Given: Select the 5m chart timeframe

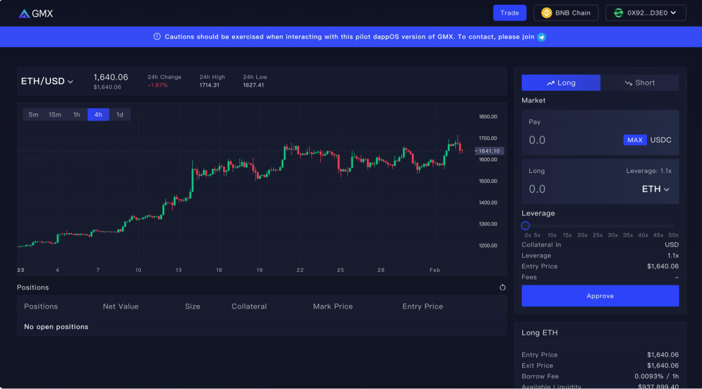Looking at the screenshot, I should (x=34, y=114).
